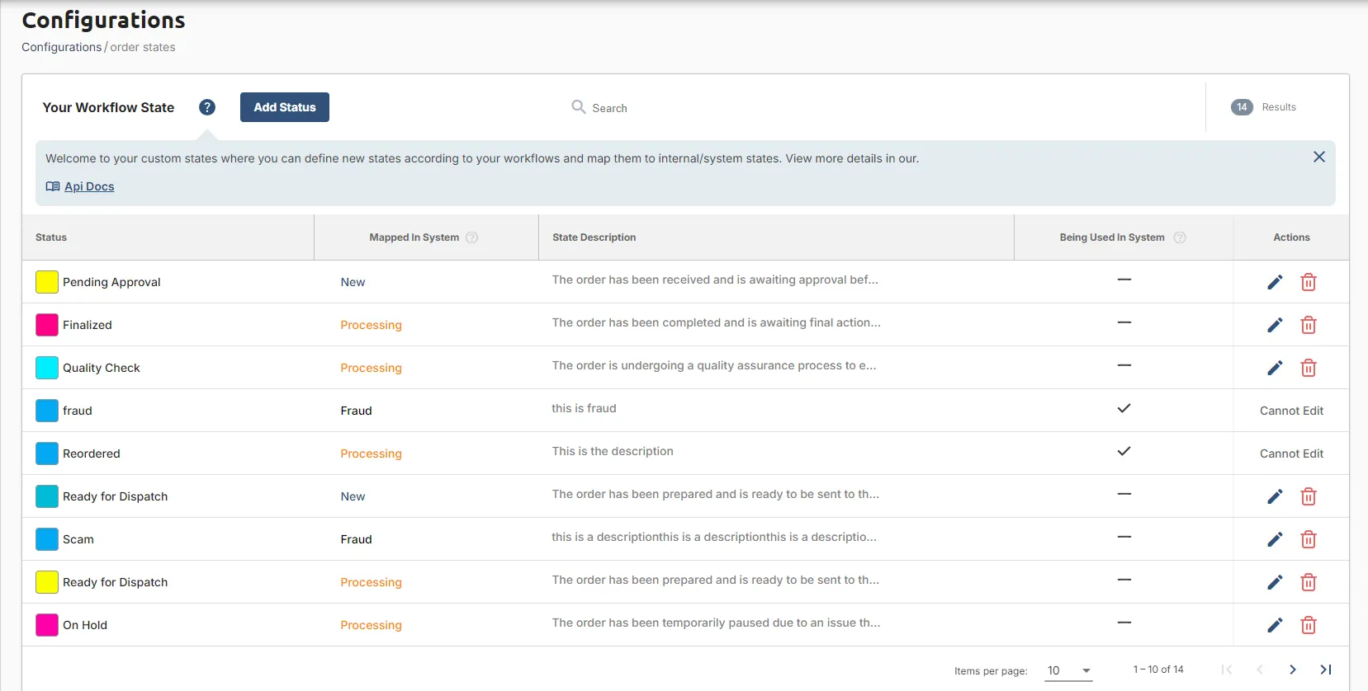
Task: Go to the next page of results
Action: pos(1293,670)
